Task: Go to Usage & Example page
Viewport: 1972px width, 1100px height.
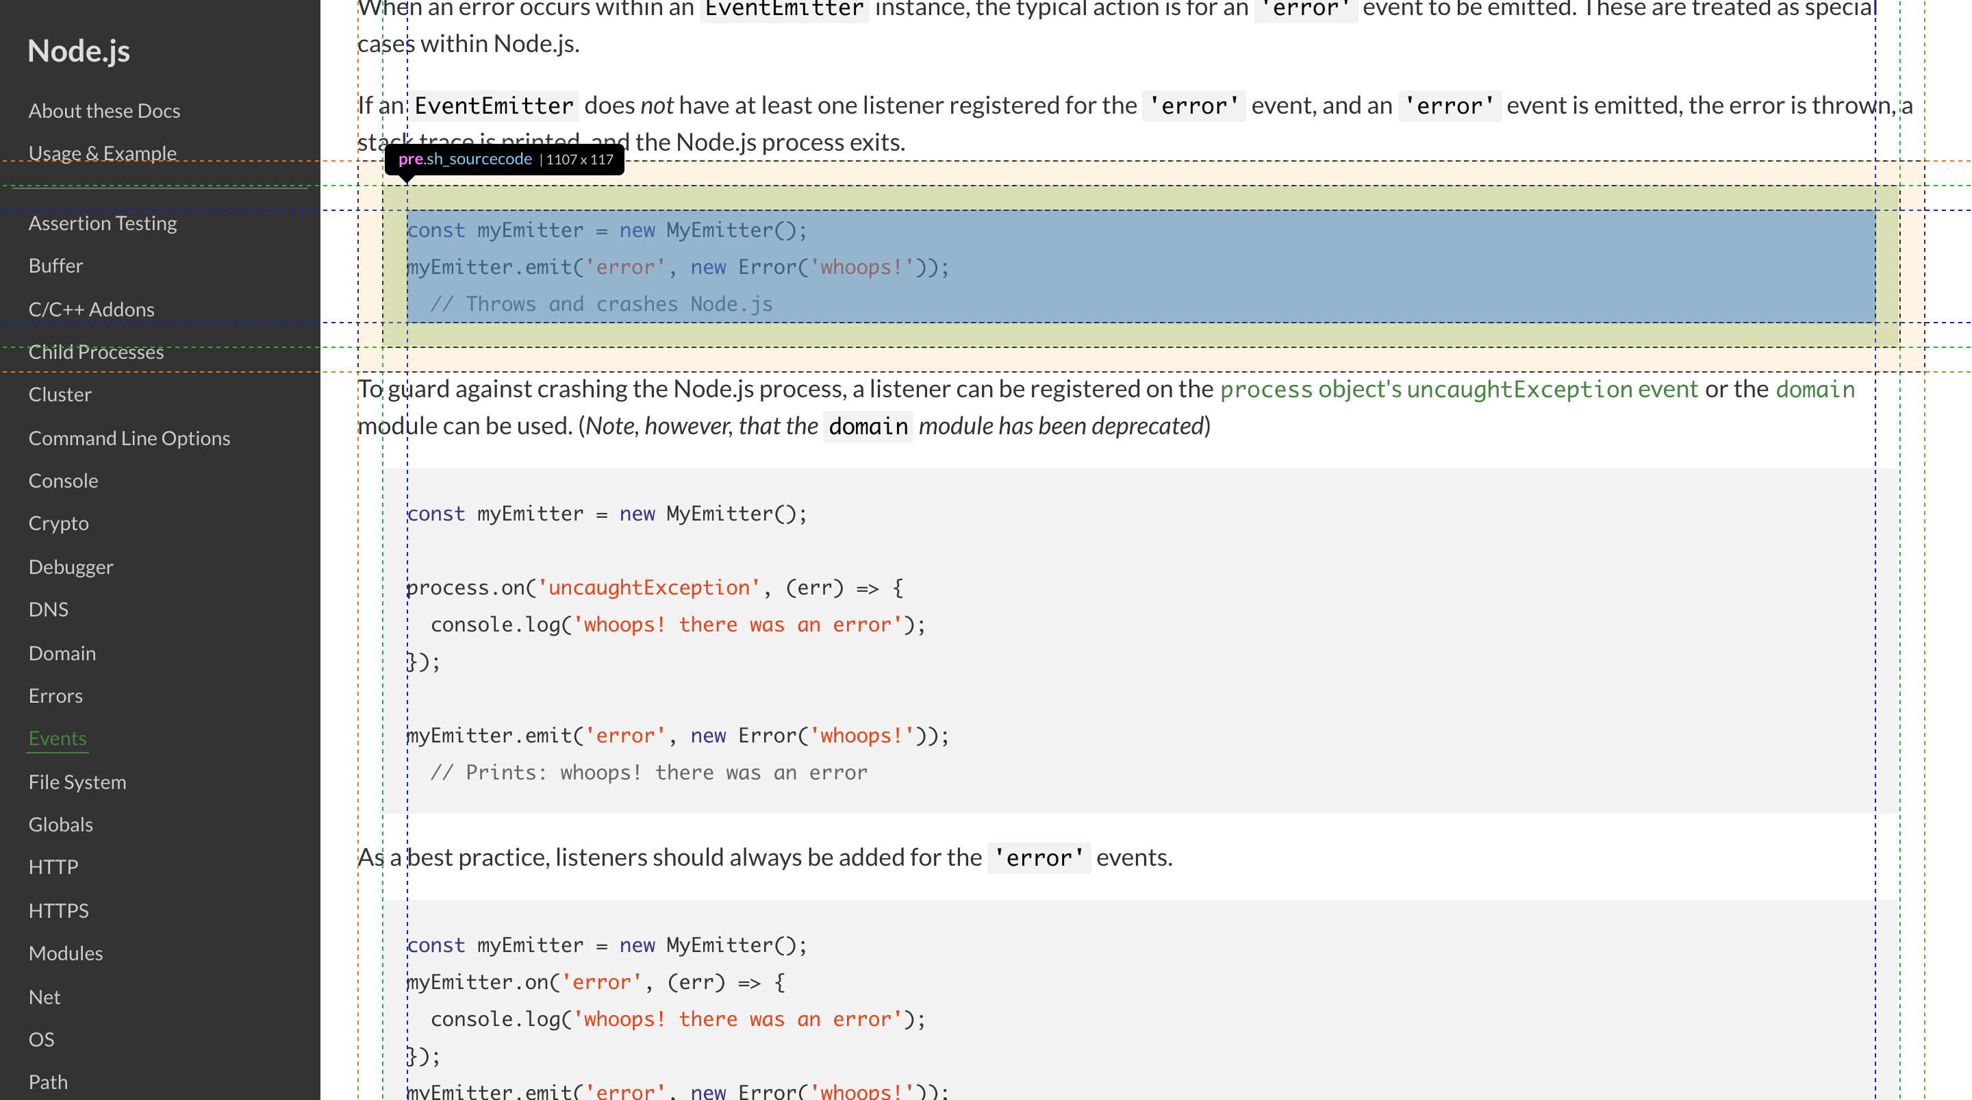Action: (x=103, y=153)
